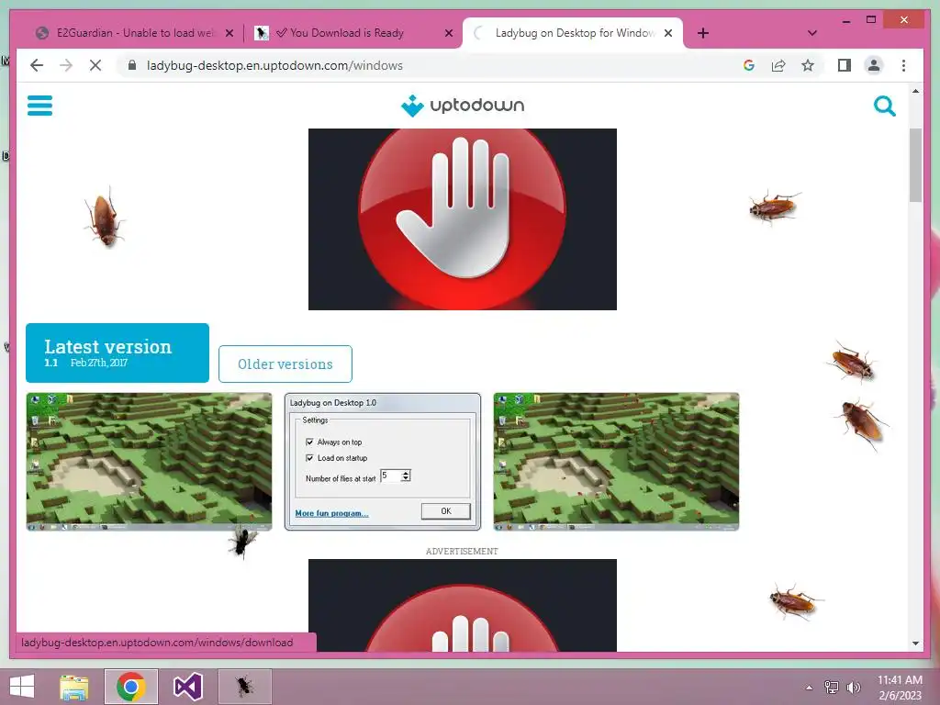Click the page scroll-down arrow
Viewport: 940px width, 705px height.
click(x=915, y=643)
